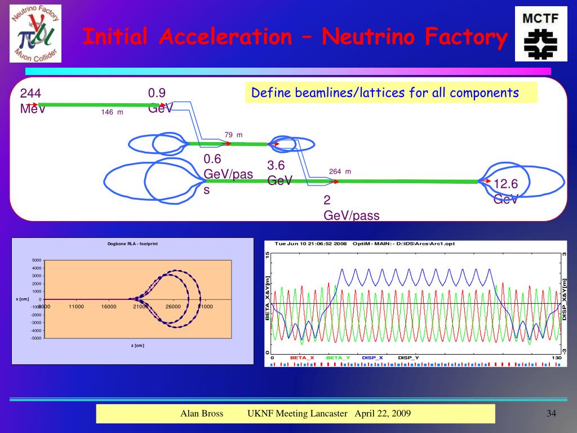Click the Neutrino Factory Muon Collider logo

(35, 33)
